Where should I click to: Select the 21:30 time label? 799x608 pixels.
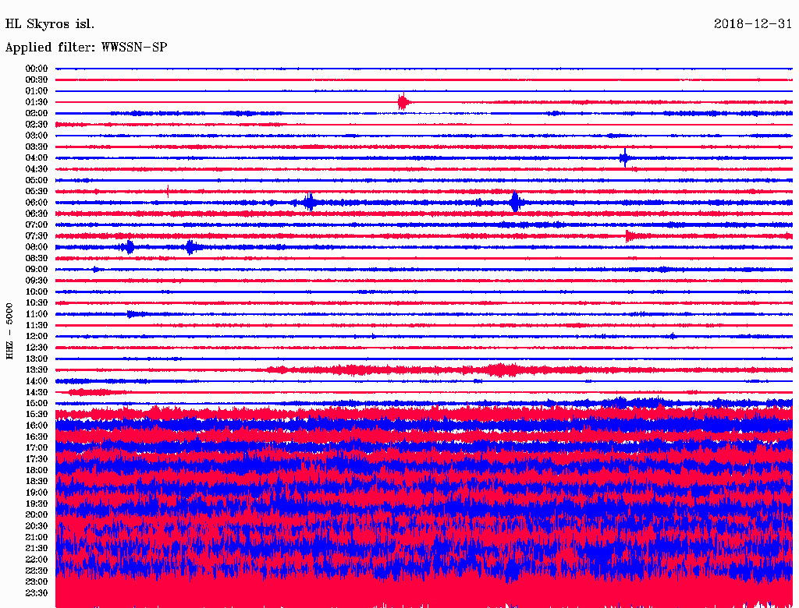pyautogui.click(x=37, y=549)
